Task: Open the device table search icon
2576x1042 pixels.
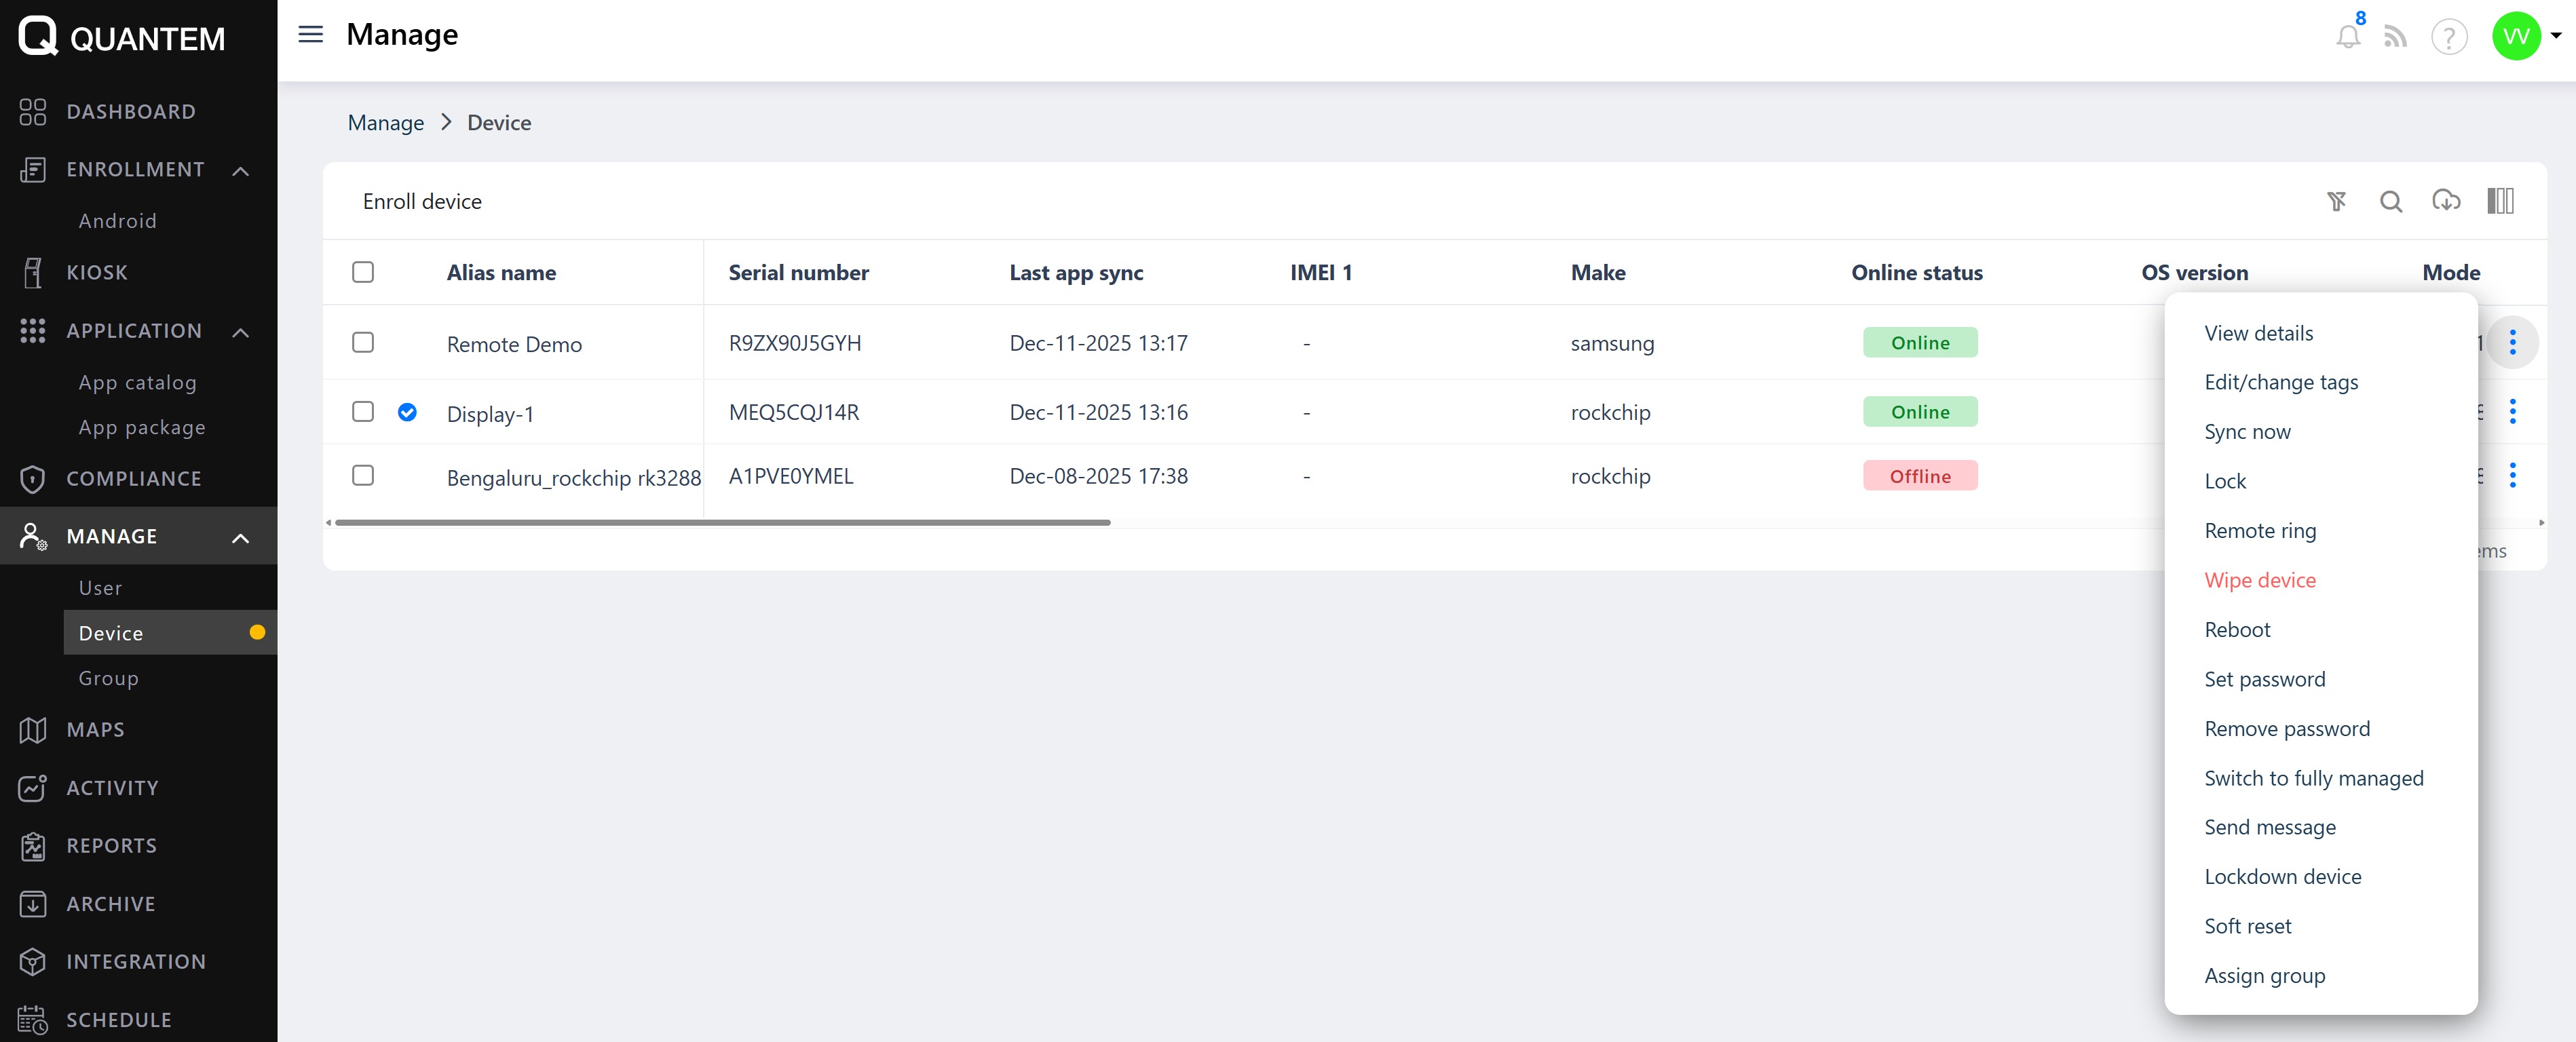Action: tap(2391, 202)
